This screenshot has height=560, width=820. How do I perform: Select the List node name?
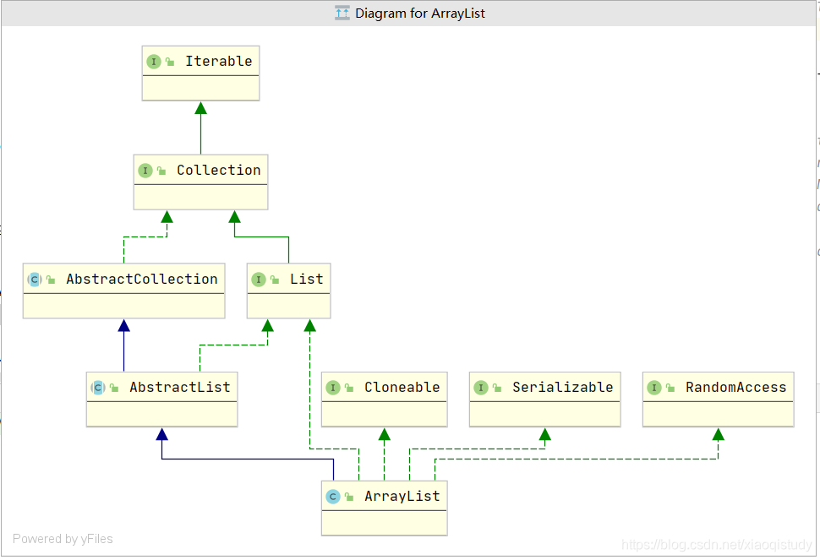pyautogui.click(x=307, y=279)
